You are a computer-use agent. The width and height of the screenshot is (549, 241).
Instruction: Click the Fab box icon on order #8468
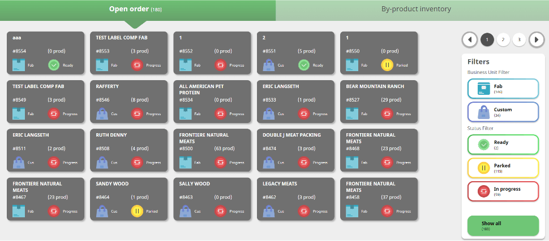352,163
